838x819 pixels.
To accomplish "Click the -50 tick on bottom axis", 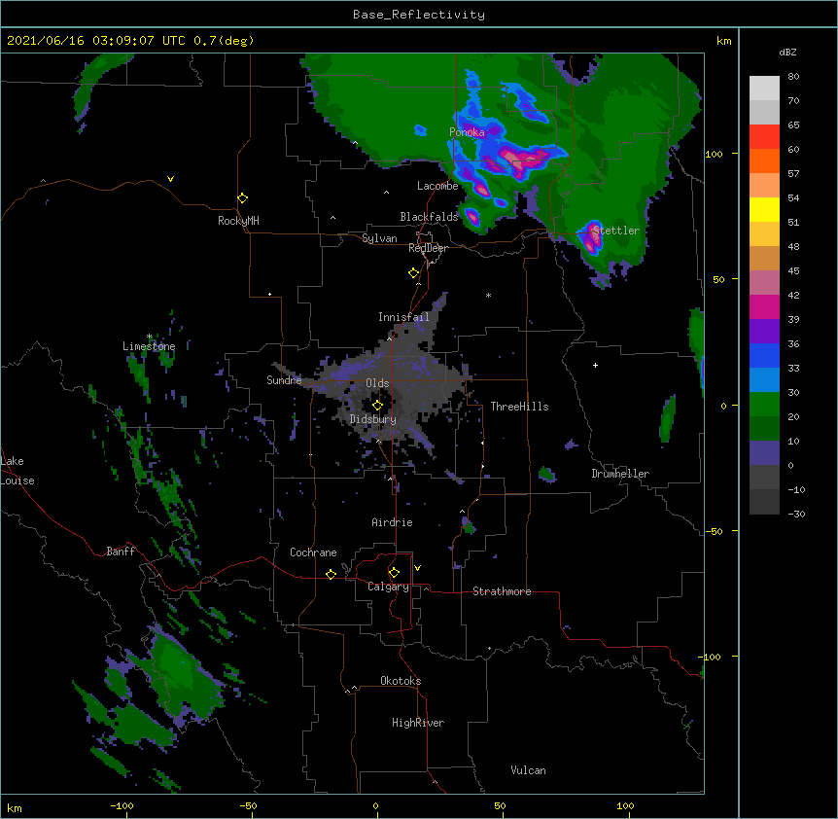I will click(x=248, y=805).
